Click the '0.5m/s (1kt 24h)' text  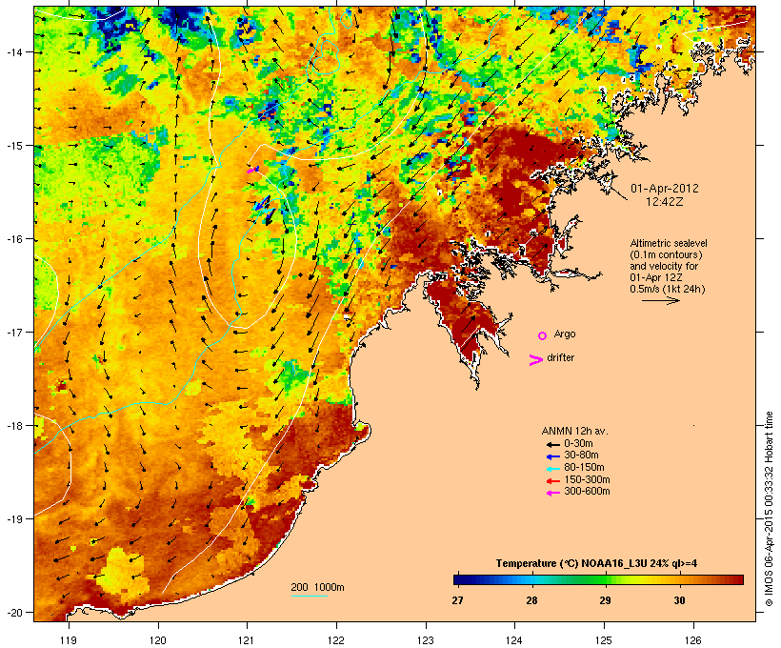[668, 289]
